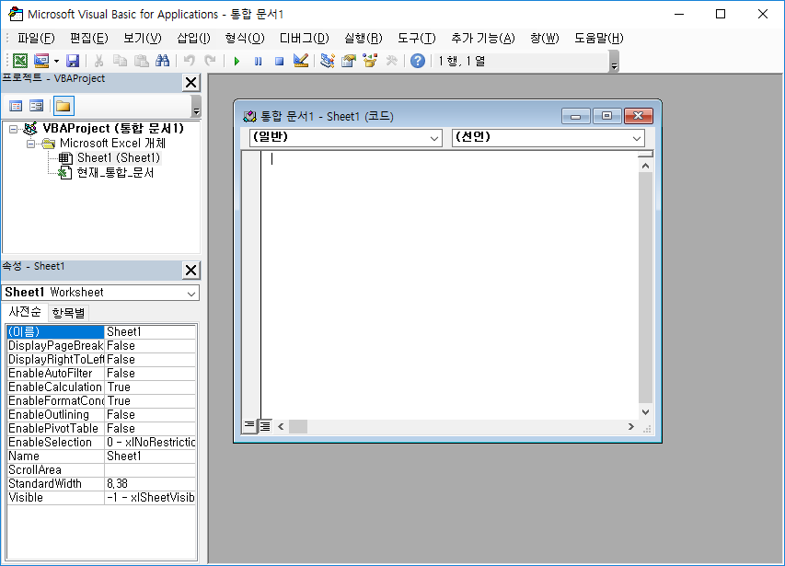Viewport: 785px width, 566px height.
Task: Click the Copy icon in toolbar
Action: [121, 61]
